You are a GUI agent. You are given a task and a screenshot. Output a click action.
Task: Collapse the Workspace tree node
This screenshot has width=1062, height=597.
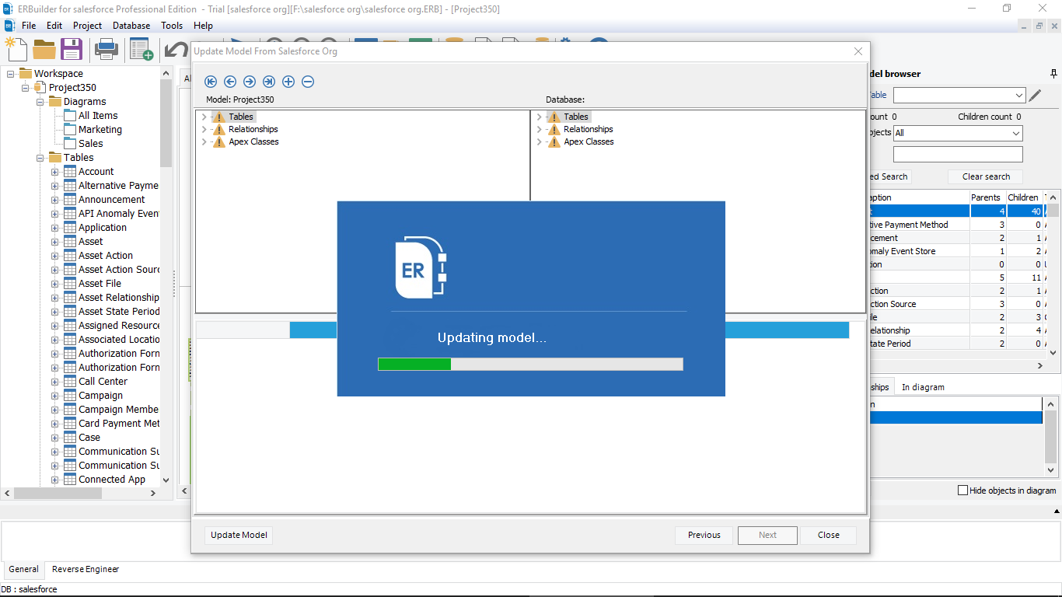point(11,74)
